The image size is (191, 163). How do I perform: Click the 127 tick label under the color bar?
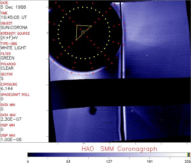point(109,161)
